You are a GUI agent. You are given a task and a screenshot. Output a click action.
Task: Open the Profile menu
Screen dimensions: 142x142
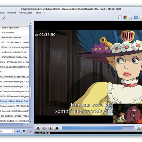[38, 13]
